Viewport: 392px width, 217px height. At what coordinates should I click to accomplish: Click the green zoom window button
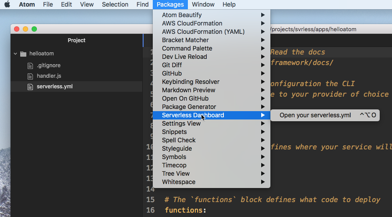[x=34, y=29]
